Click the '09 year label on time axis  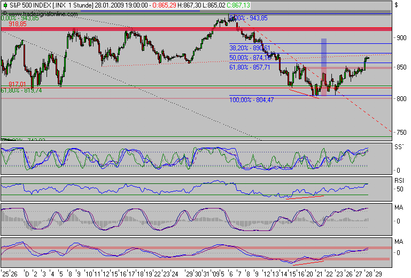coord(215,274)
